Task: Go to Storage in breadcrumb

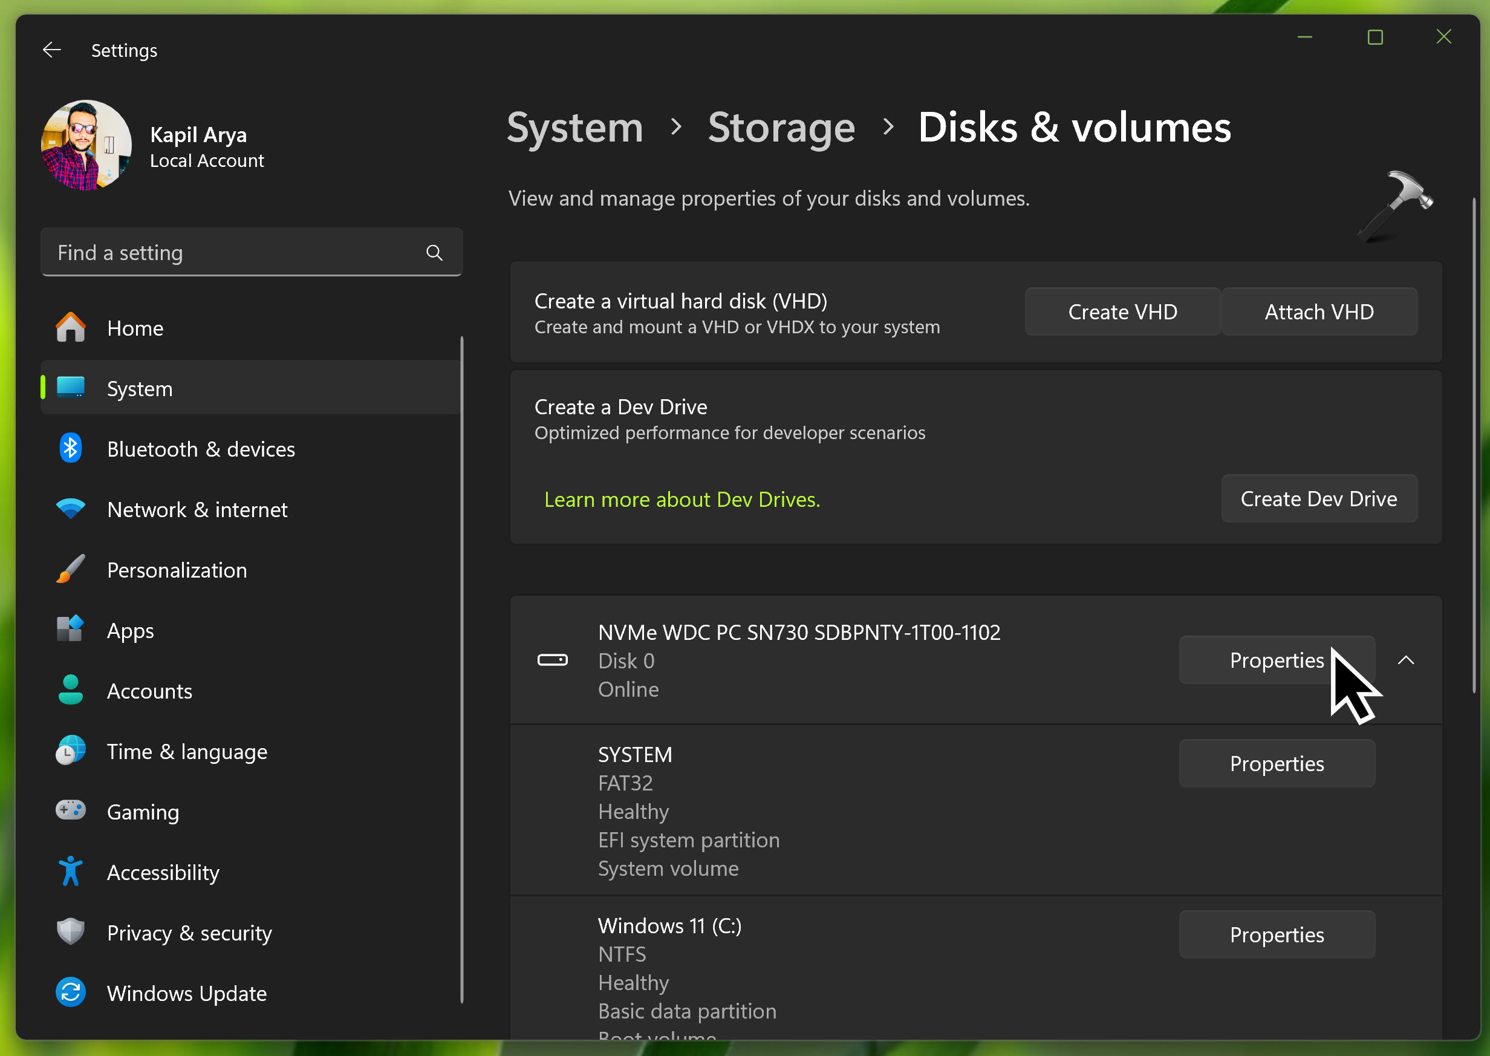Action: point(781,128)
